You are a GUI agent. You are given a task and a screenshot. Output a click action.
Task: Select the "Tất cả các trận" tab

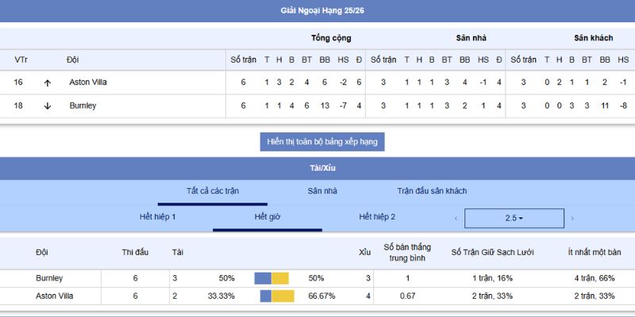click(212, 191)
